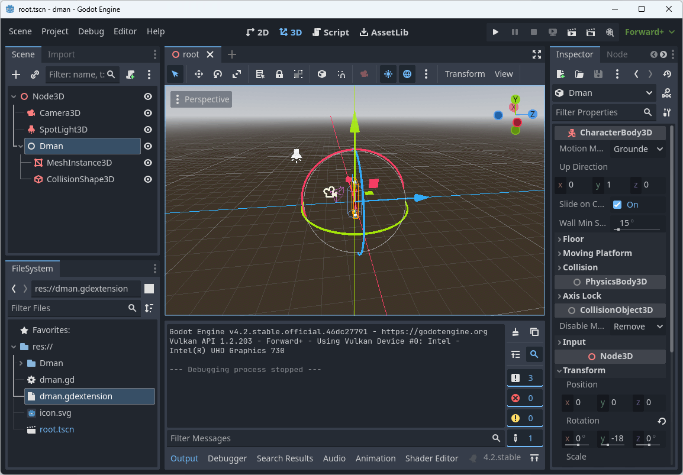The height and width of the screenshot is (475, 683).
Task: Switch to the Import tab
Action: 61,54
